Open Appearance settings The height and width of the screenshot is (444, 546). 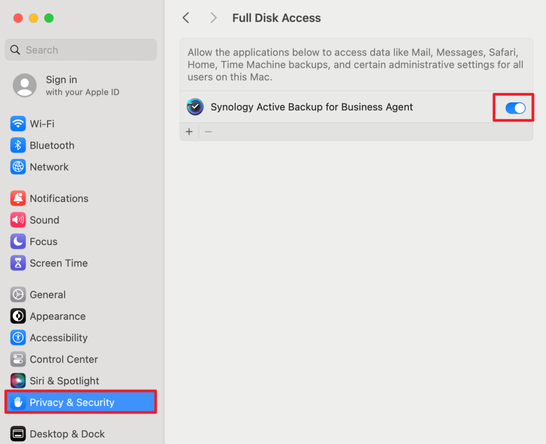[x=81, y=316]
